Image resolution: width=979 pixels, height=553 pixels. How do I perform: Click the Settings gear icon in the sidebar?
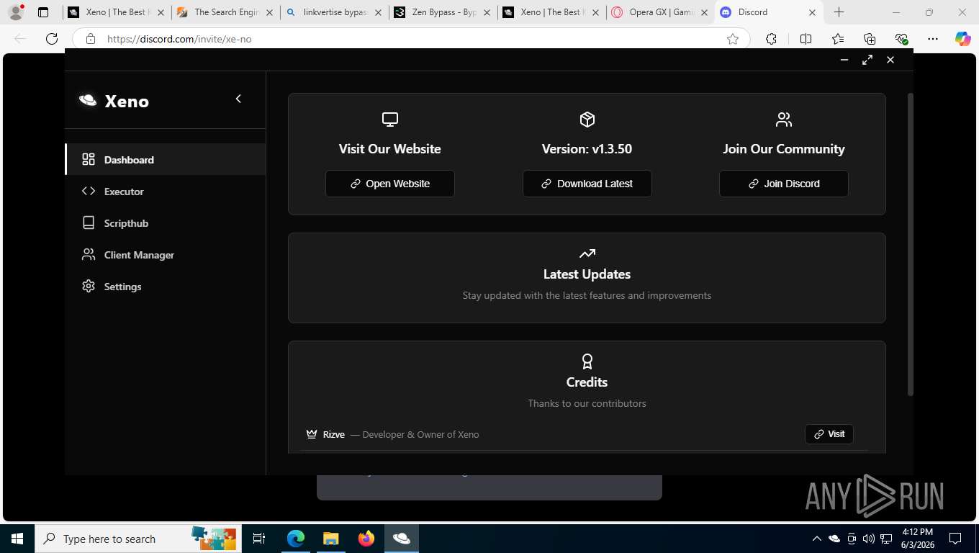89,286
